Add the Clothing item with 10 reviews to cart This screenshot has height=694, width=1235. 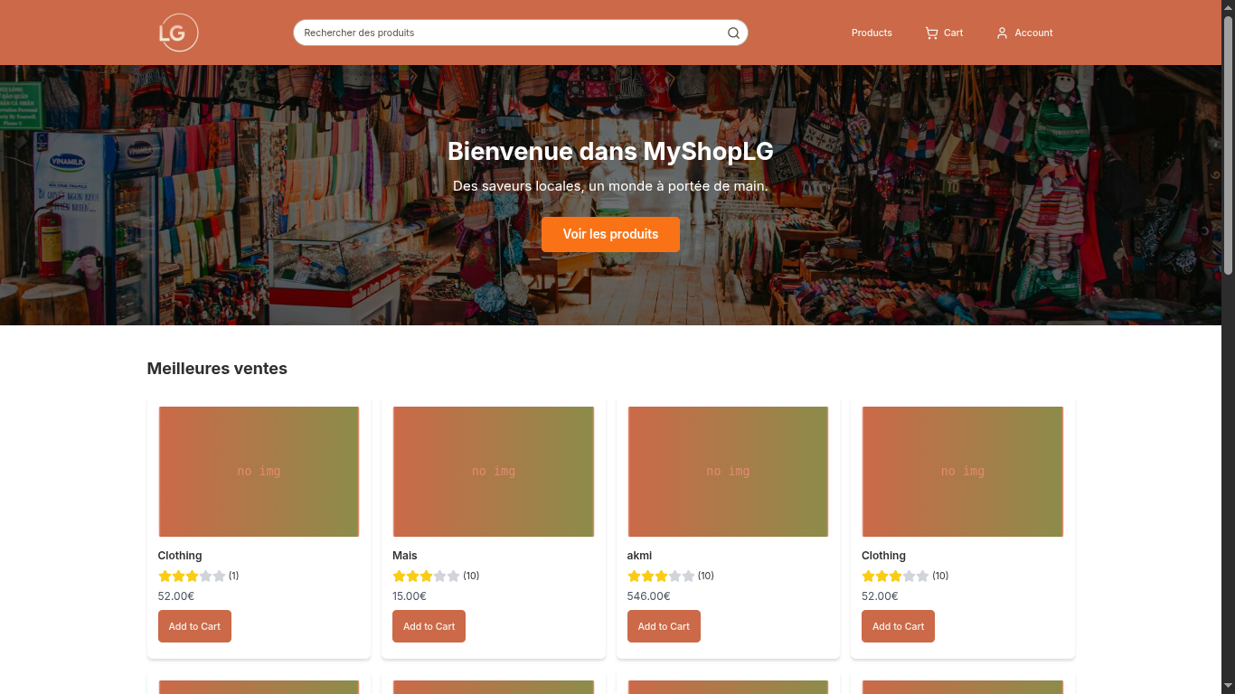point(898,626)
